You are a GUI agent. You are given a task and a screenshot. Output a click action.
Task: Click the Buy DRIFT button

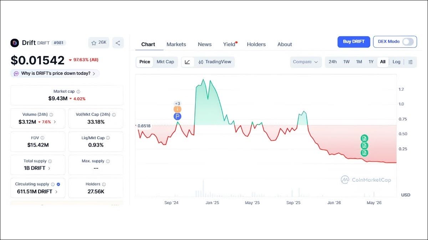click(x=354, y=42)
